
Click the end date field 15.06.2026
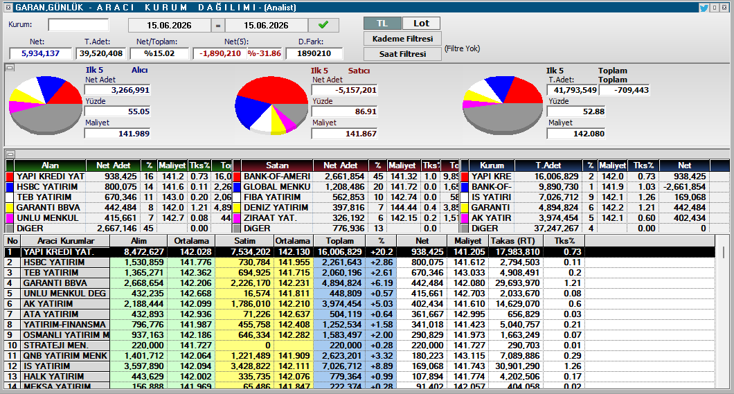pyautogui.click(x=267, y=25)
